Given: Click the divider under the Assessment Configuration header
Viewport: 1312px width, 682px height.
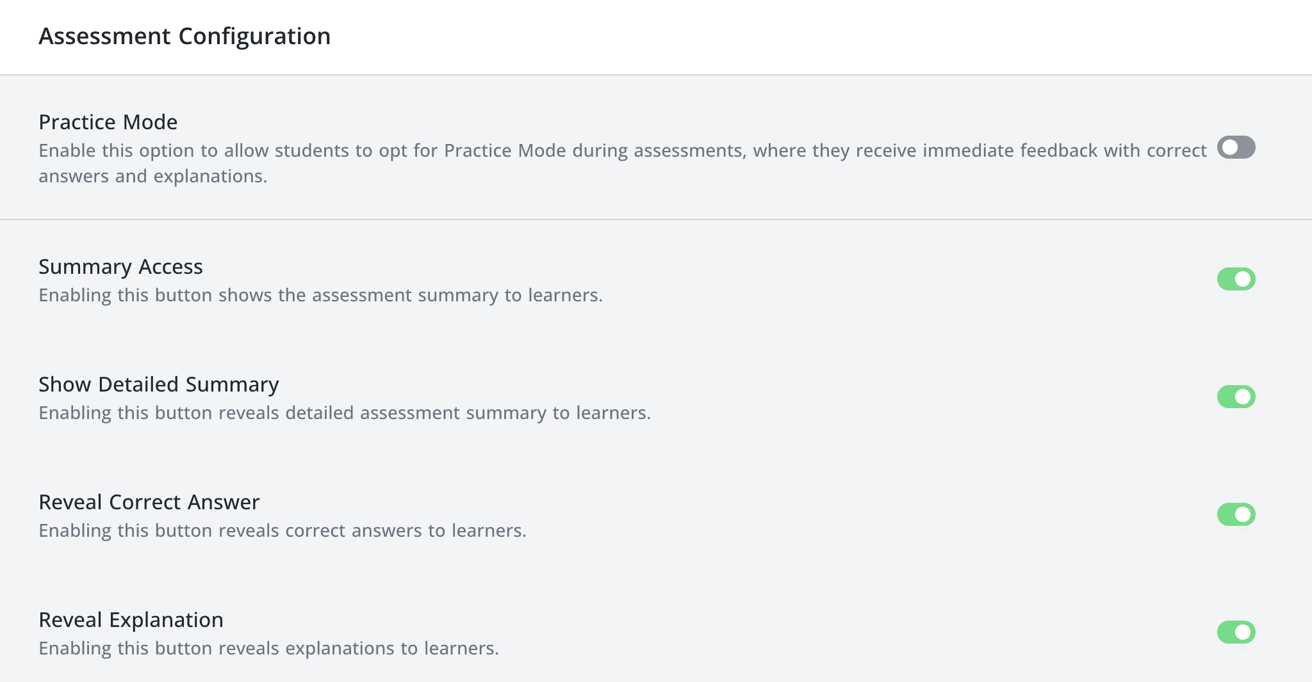Looking at the screenshot, I should [656, 75].
